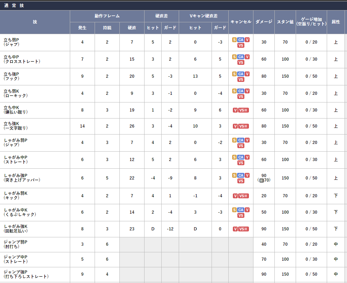Select move name 立ち弱P (ジャブ)

click(12, 42)
